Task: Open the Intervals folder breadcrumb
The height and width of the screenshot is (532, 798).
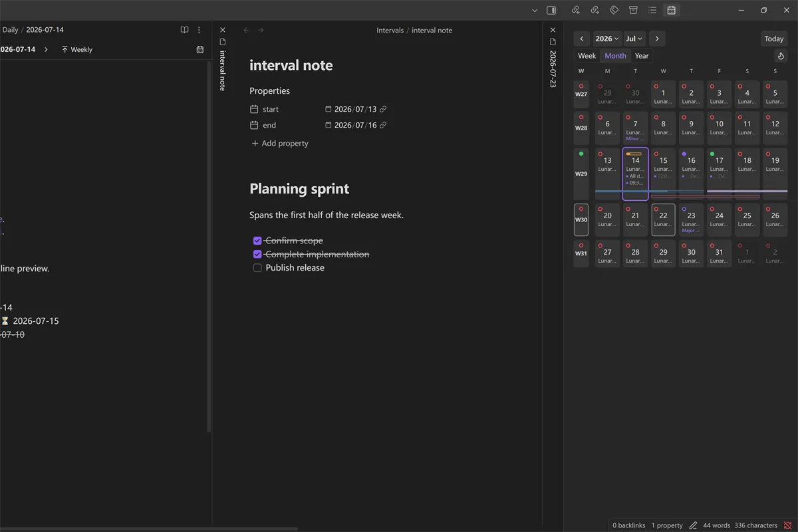Action: tap(390, 30)
